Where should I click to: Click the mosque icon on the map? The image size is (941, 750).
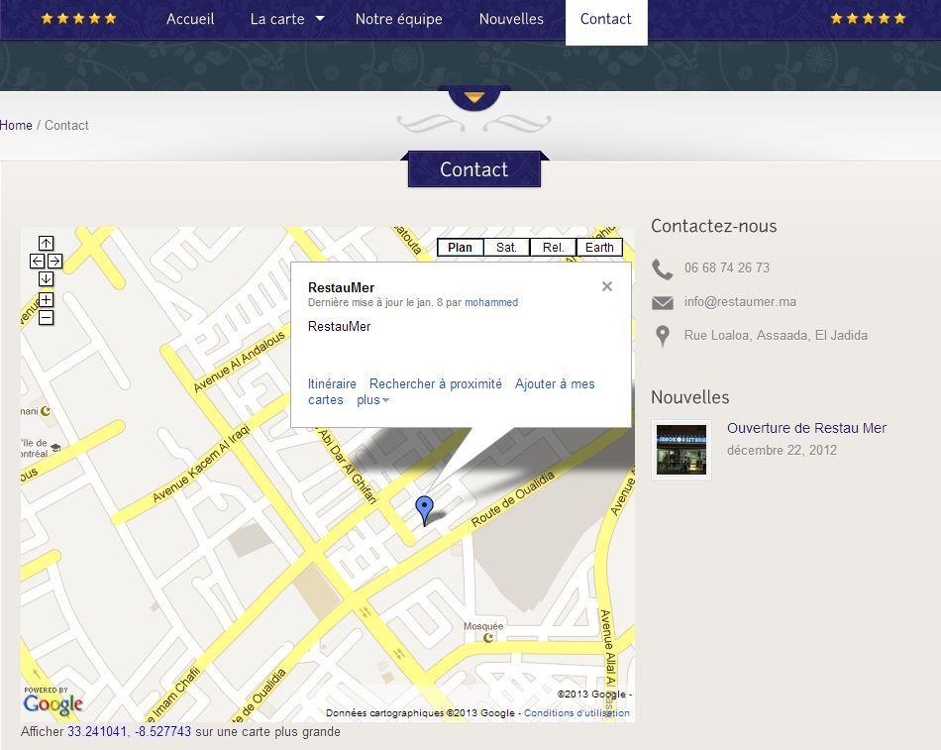click(x=489, y=638)
